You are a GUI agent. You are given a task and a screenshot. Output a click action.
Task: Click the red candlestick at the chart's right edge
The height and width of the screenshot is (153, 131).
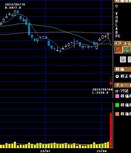tap(111, 83)
